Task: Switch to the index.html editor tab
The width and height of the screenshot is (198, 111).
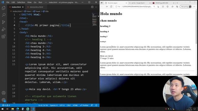Action: 16,7
